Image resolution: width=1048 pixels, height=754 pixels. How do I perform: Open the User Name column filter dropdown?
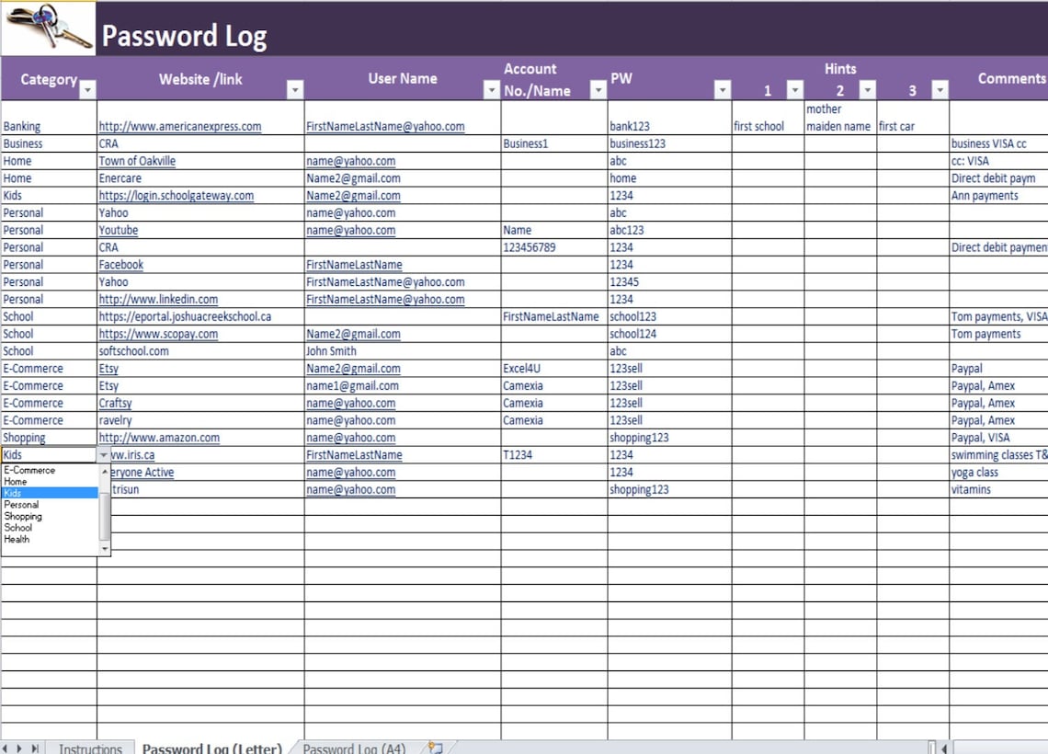pos(490,91)
